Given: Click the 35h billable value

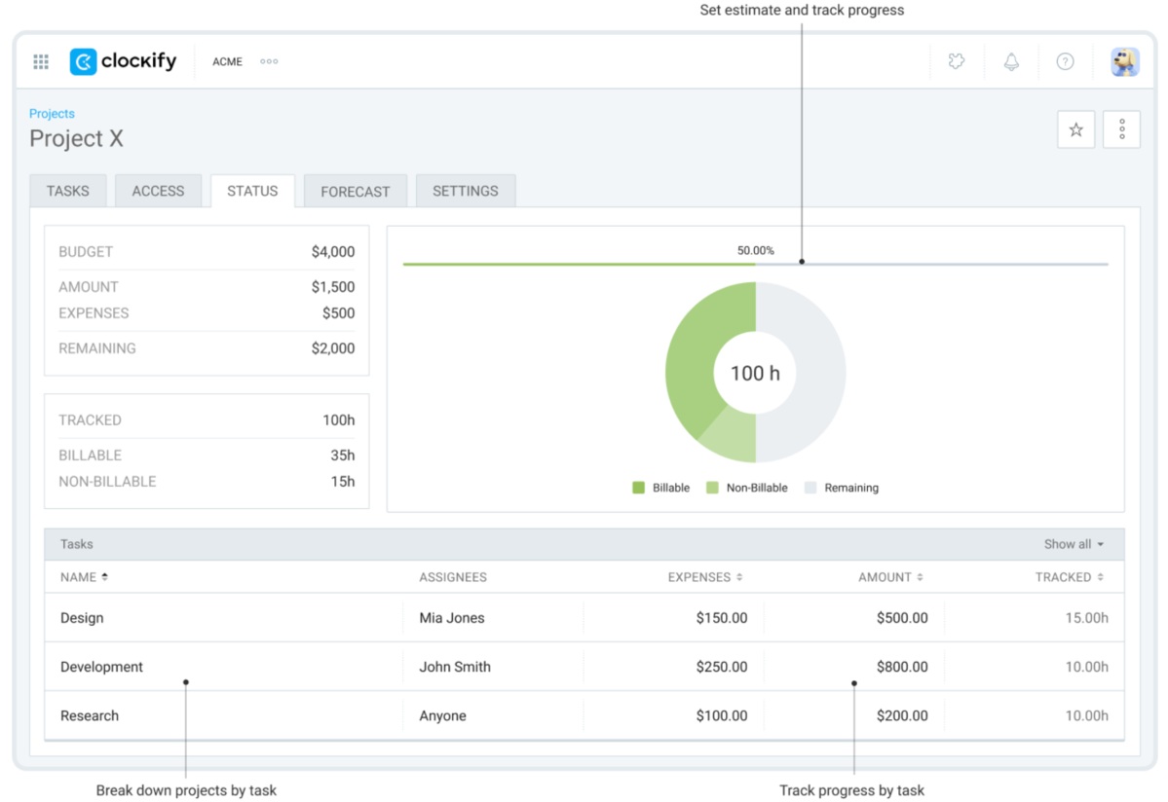Looking at the screenshot, I should [343, 455].
